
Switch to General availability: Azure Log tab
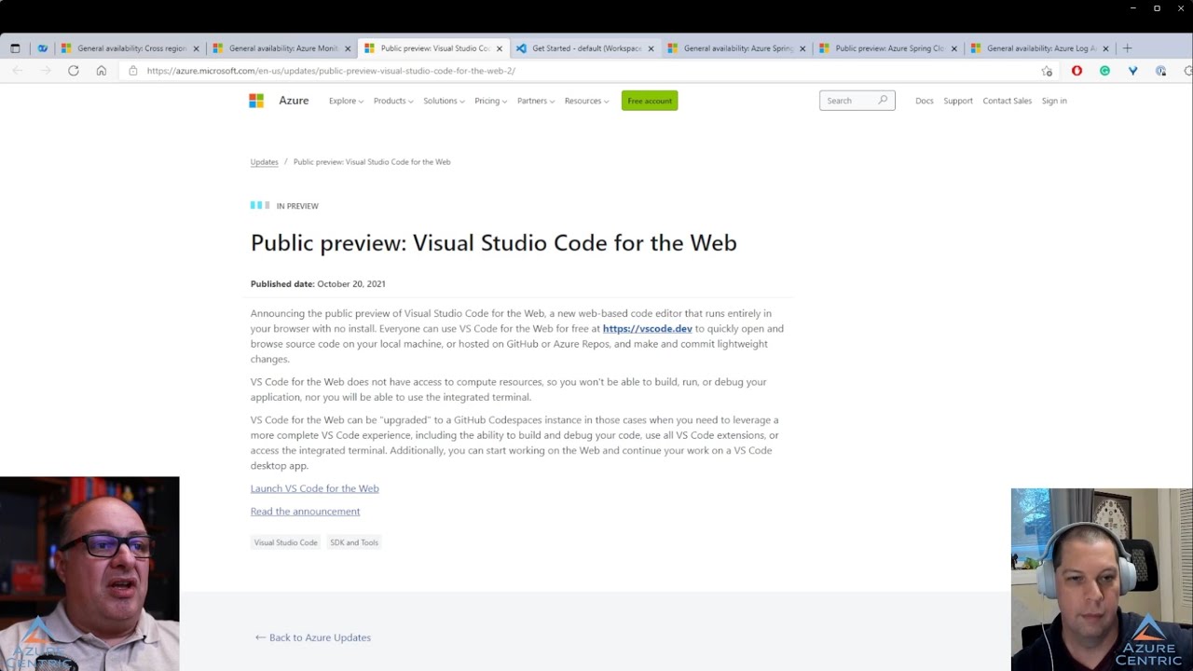(x=1040, y=48)
